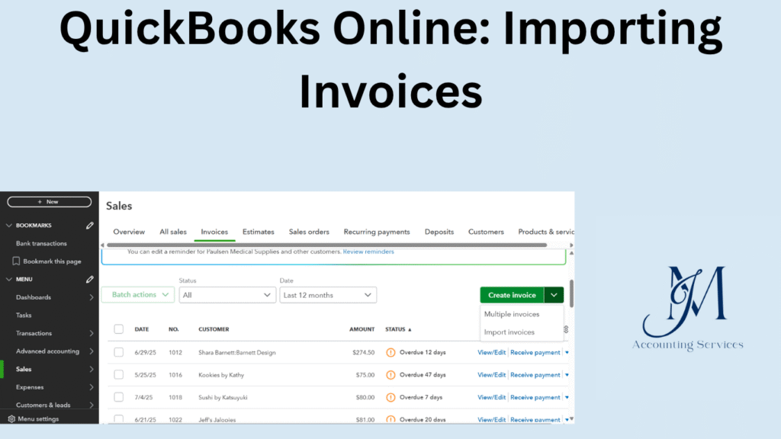Image resolution: width=781 pixels, height=439 pixels.
Task: Choose Multiple invoices from the dropdown menu
Action: (512, 314)
